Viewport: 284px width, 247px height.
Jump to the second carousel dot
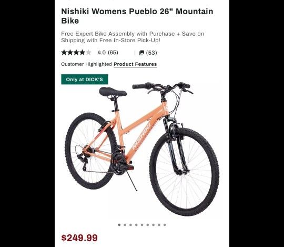click(x=125, y=225)
